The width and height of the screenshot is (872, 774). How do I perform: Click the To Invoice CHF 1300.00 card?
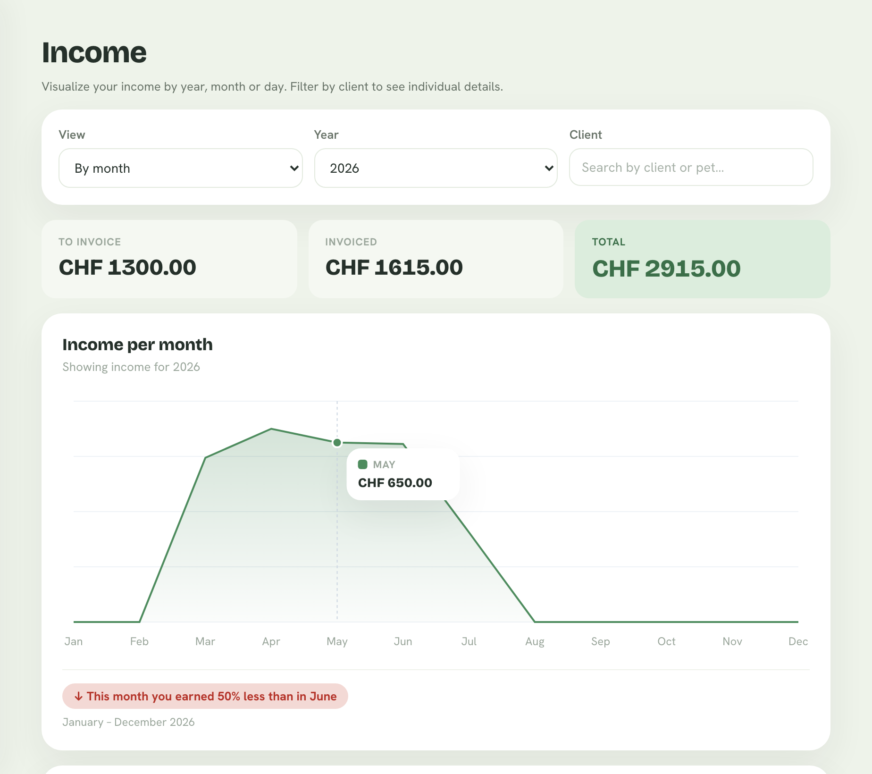169,259
